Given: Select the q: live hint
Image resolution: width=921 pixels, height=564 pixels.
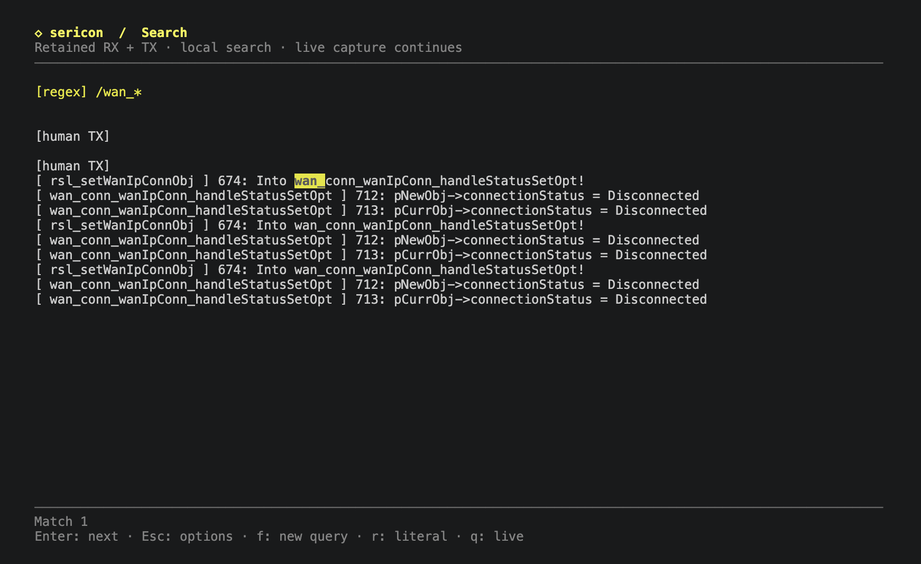Looking at the screenshot, I should click(x=497, y=536).
